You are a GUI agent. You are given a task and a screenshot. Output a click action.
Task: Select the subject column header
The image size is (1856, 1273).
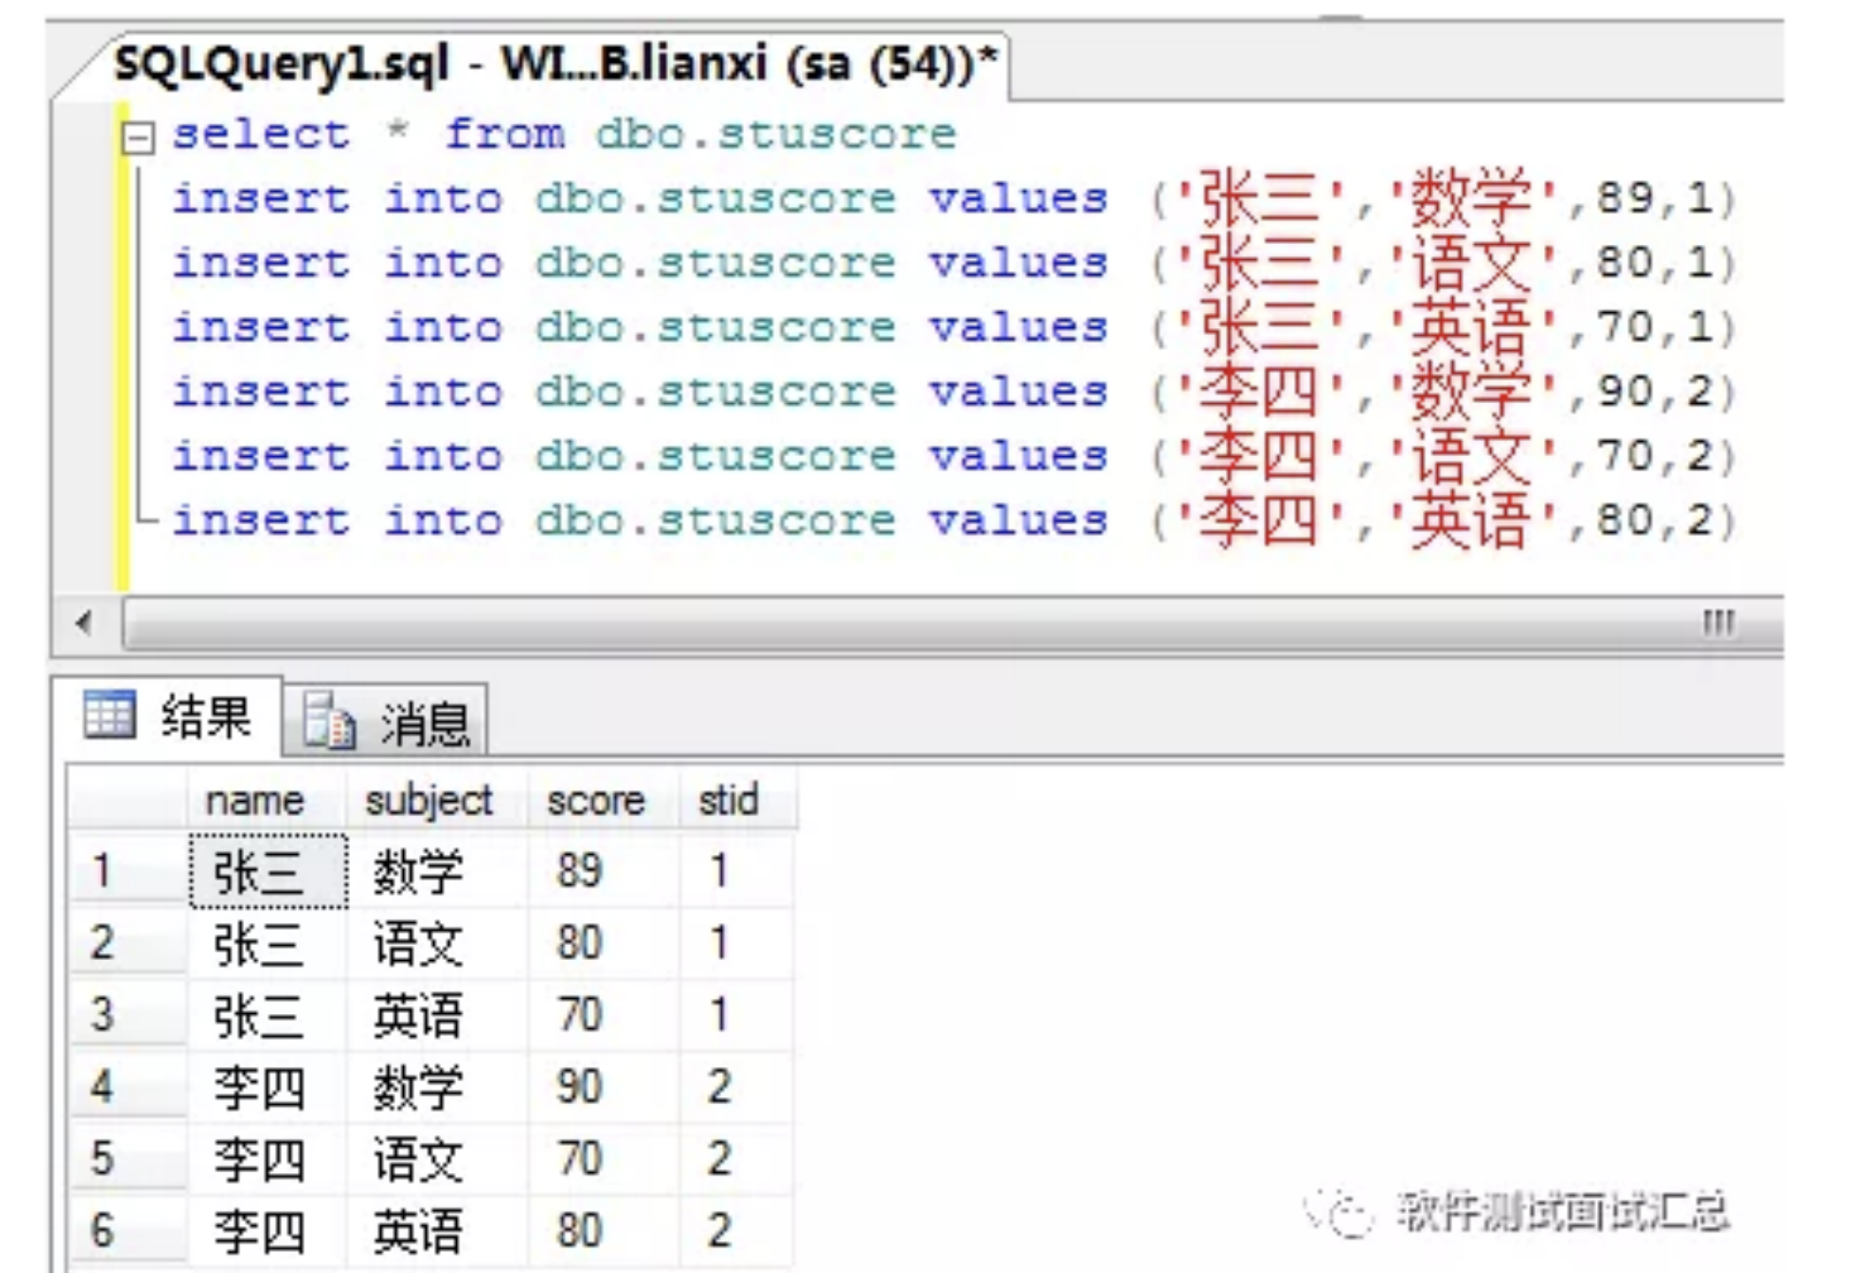click(437, 800)
